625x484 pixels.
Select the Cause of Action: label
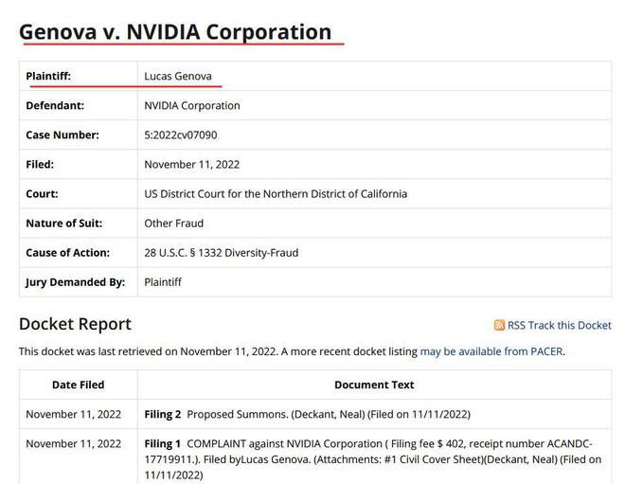pos(68,253)
